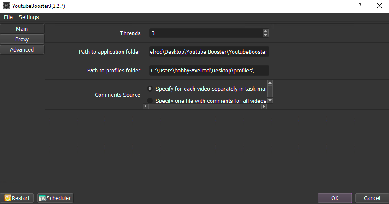The height and width of the screenshot is (204, 389).
Task: Open the File menu
Action: click(x=8, y=17)
